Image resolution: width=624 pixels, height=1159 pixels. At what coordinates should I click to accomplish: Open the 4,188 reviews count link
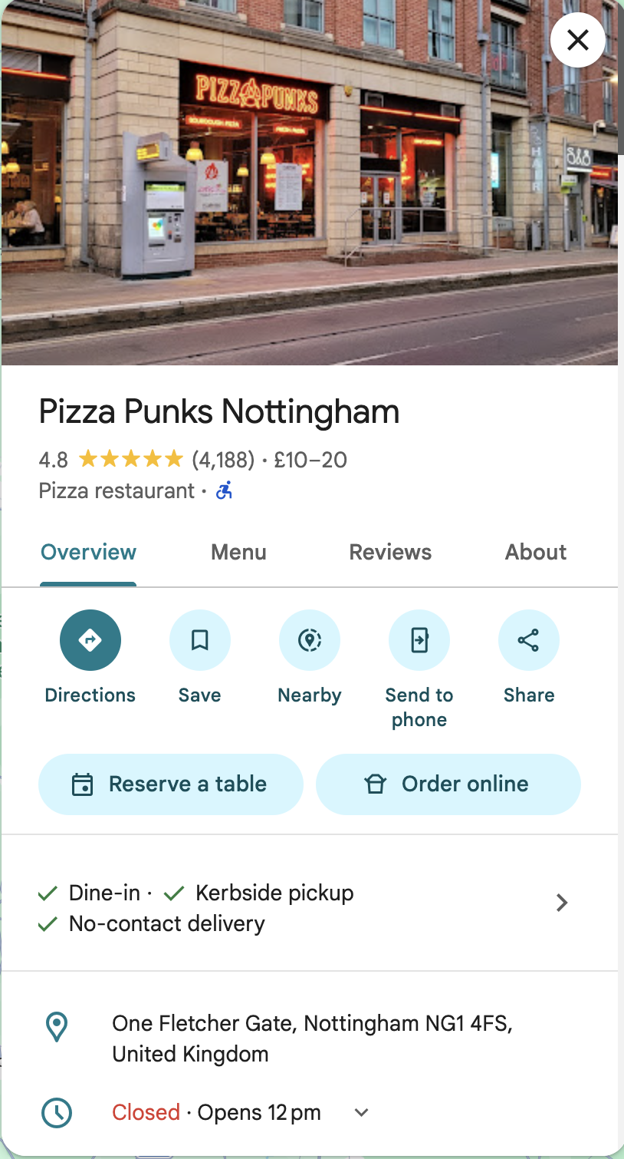(x=223, y=460)
